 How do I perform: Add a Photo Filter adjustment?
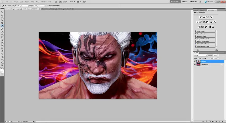pos(211,22)
